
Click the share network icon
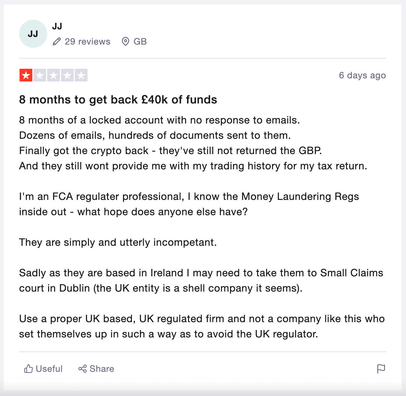coord(83,369)
